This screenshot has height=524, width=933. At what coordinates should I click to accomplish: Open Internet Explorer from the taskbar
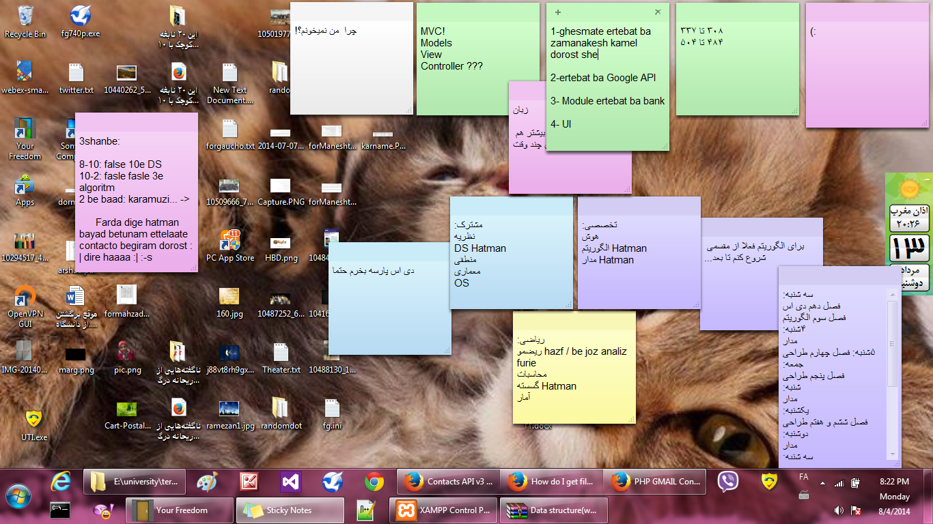click(x=61, y=482)
